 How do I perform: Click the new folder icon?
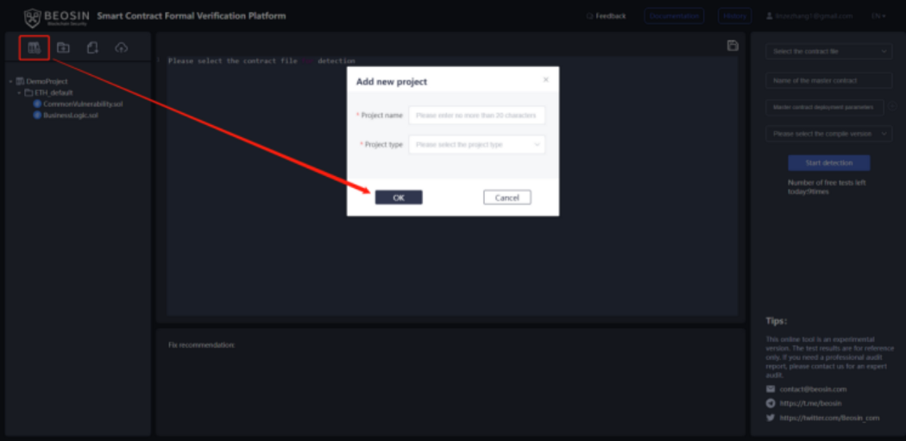pyautogui.click(x=63, y=47)
